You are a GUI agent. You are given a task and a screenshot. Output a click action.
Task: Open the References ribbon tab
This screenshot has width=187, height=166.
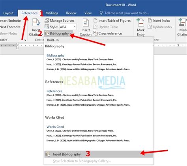click(x=29, y=13)
